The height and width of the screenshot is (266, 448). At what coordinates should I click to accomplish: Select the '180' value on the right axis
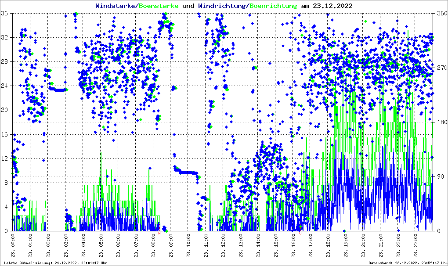[441, 122]
